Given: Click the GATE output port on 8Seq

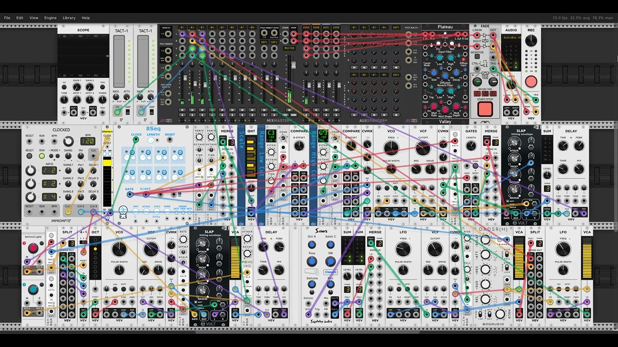Looking at the screenshot, I should (130, 194).
